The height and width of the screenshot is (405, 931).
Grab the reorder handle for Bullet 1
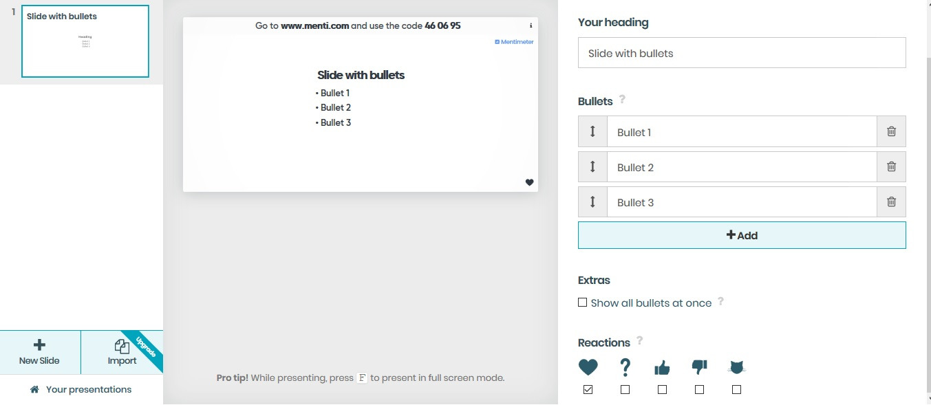(x=592, y=131)
